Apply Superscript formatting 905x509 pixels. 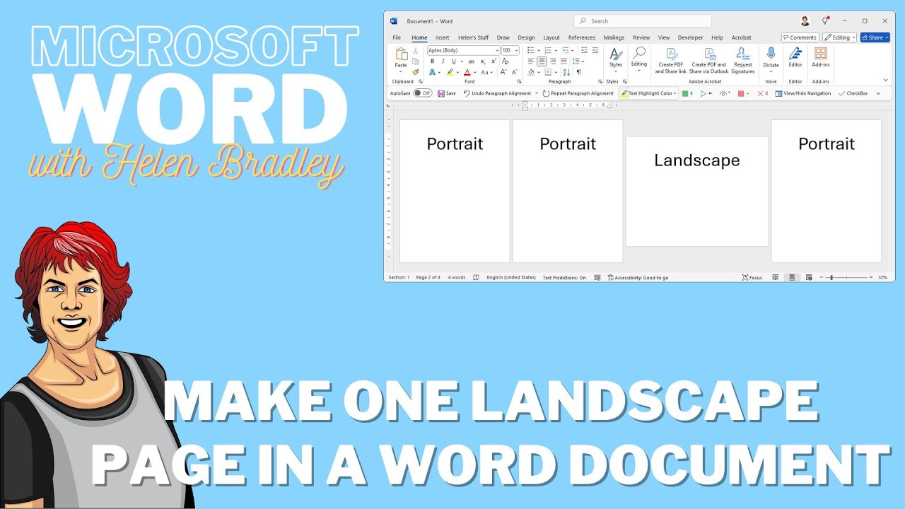point(494,62)
